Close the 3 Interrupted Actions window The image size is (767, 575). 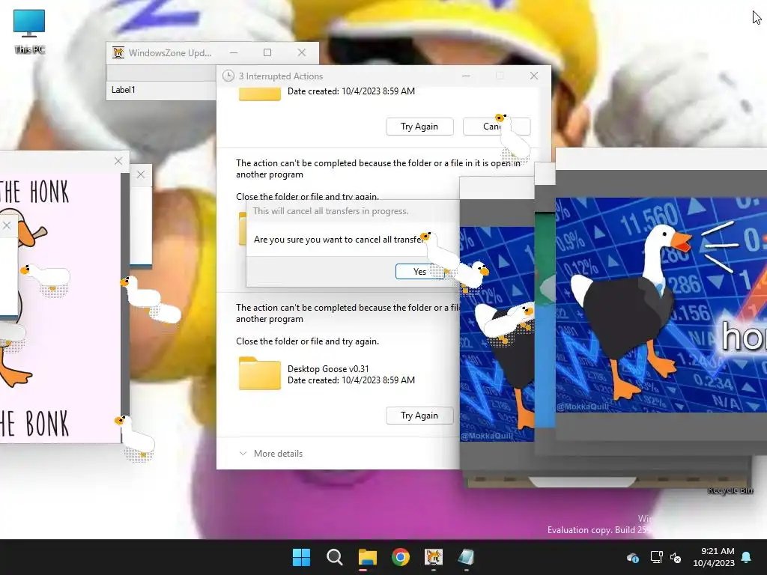[x=533, y=76]
